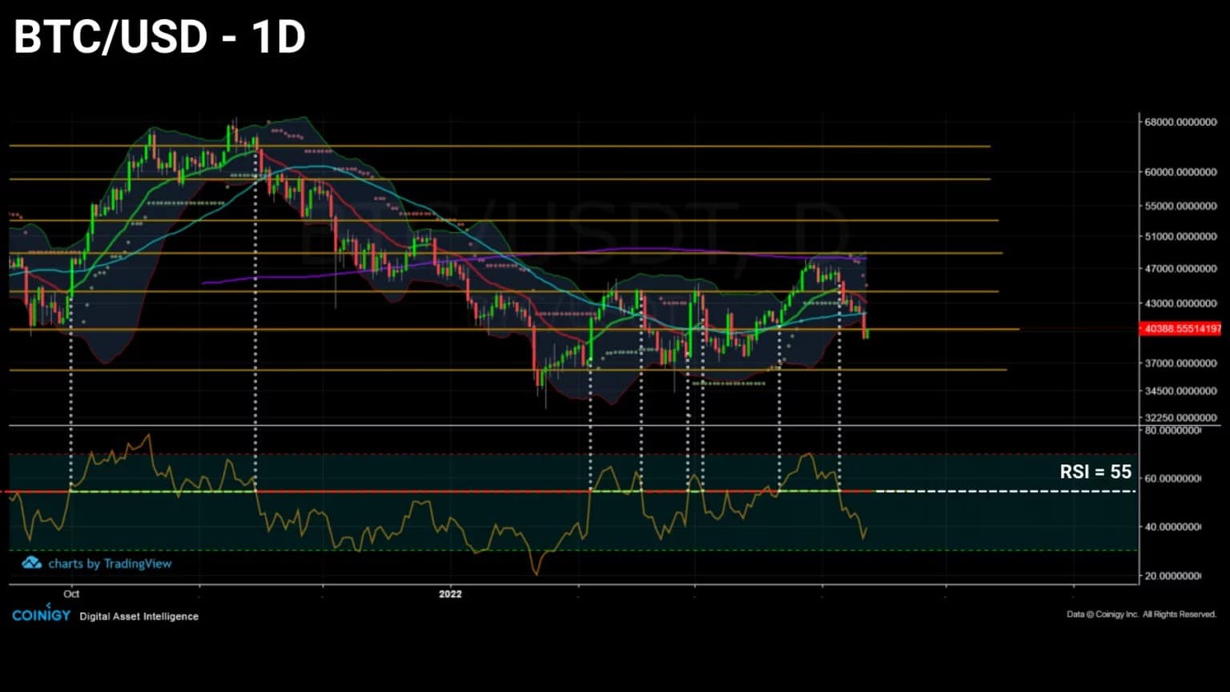
Task: Open the 'charts by TradingView' link
Action: (x=110, y=564)
